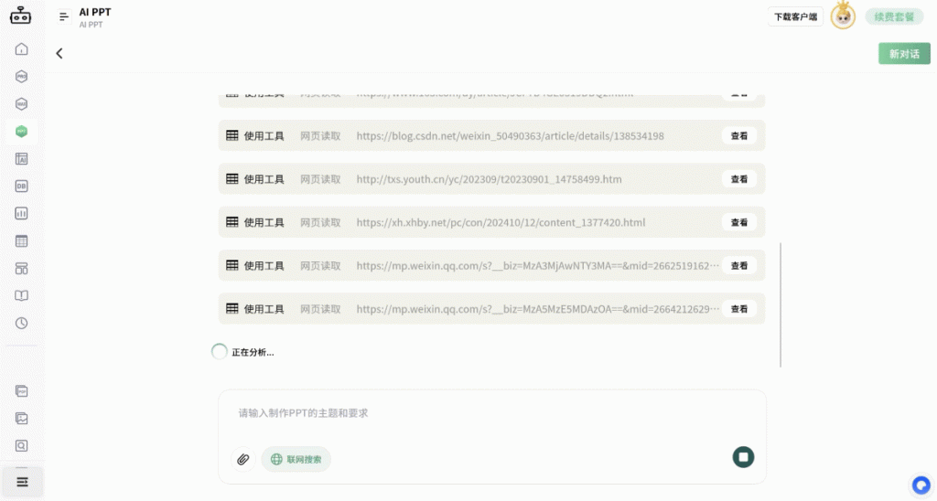
Task: Click the txs.youth.cn URL text
Action: 489,179
